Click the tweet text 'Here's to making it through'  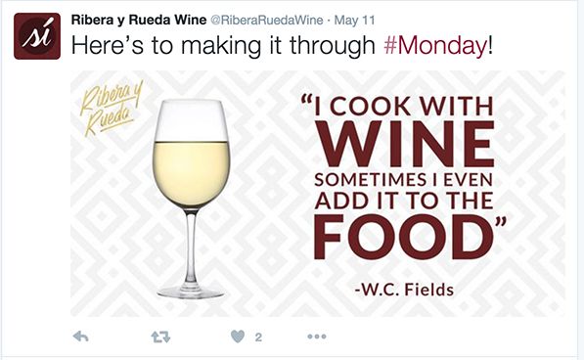pyautogui.click(x=223, y=46)
